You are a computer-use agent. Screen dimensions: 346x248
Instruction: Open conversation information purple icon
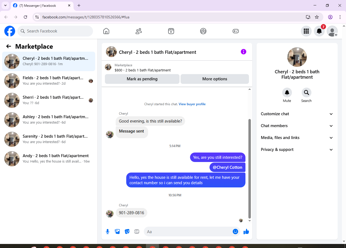point(244,52)
